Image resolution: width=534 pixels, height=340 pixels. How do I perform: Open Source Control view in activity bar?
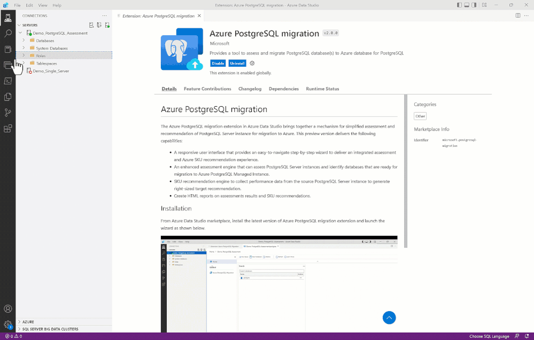point(8,113)
